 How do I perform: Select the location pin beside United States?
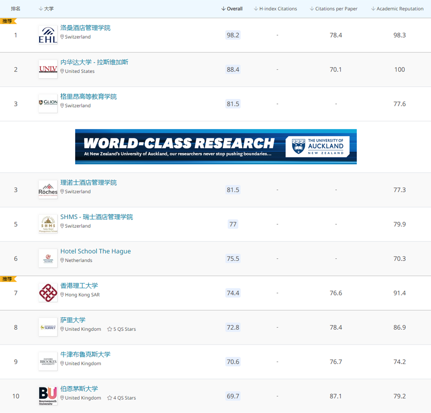[62, 71]
